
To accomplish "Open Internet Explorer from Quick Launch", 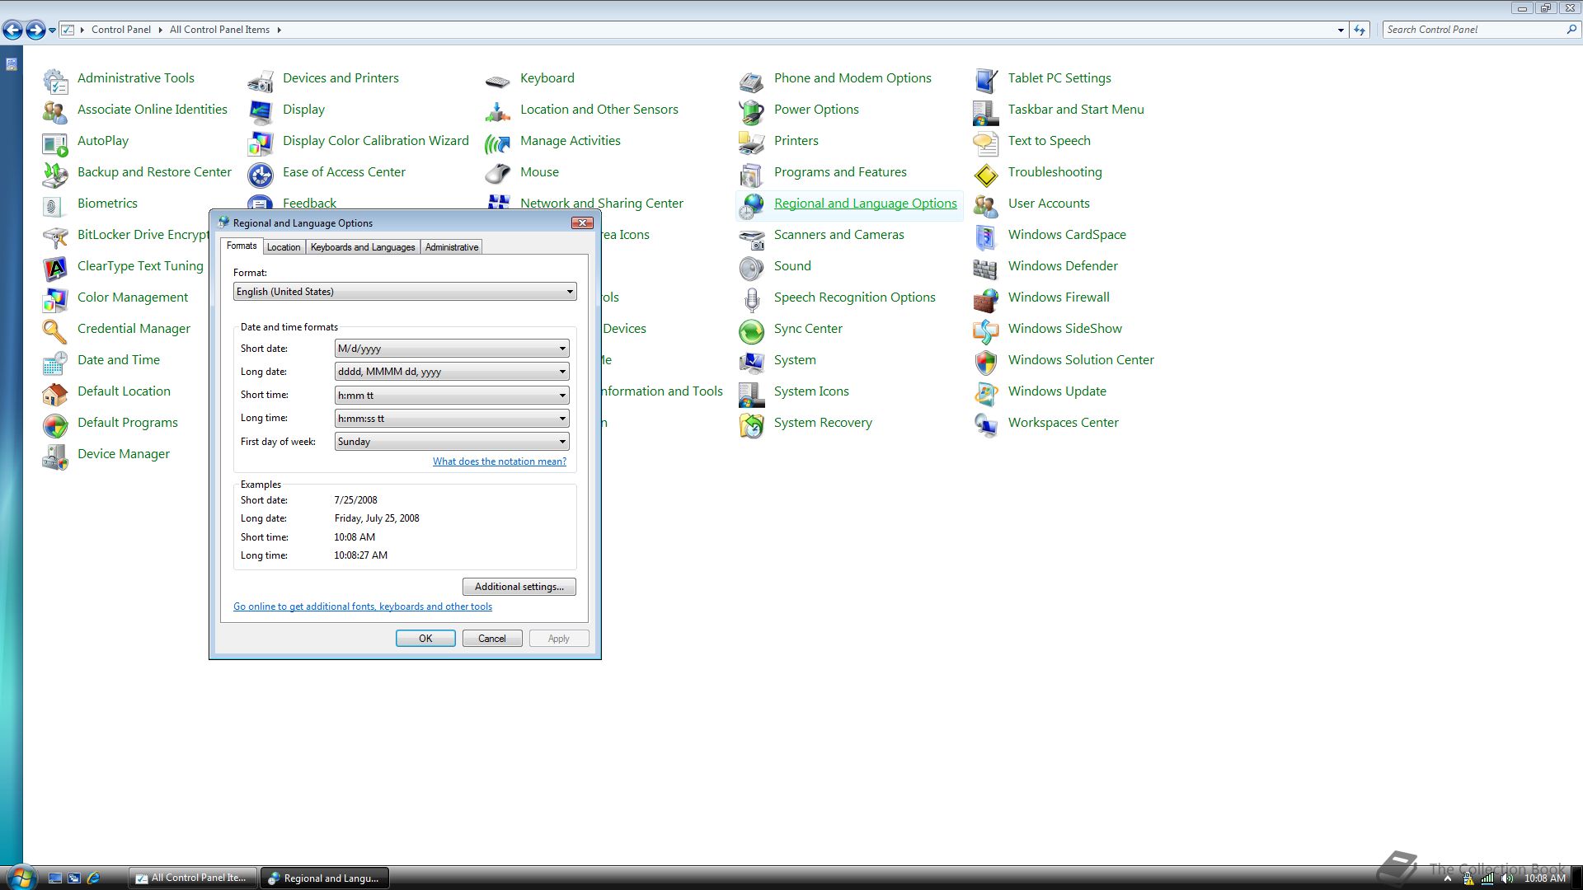I will [93, 878].
